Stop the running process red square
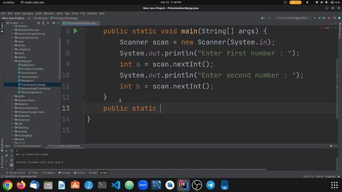Screen dimensions: 342x192 tap(329, 18)
